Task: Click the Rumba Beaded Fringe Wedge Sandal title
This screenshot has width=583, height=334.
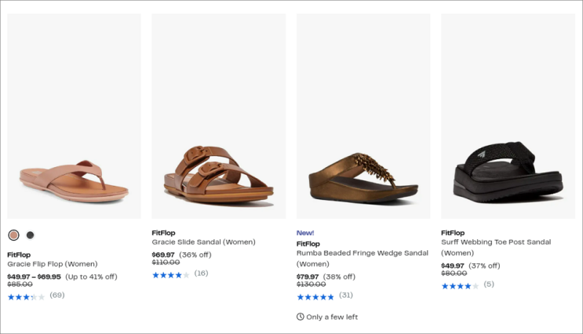Action: (x=362, y=253)
